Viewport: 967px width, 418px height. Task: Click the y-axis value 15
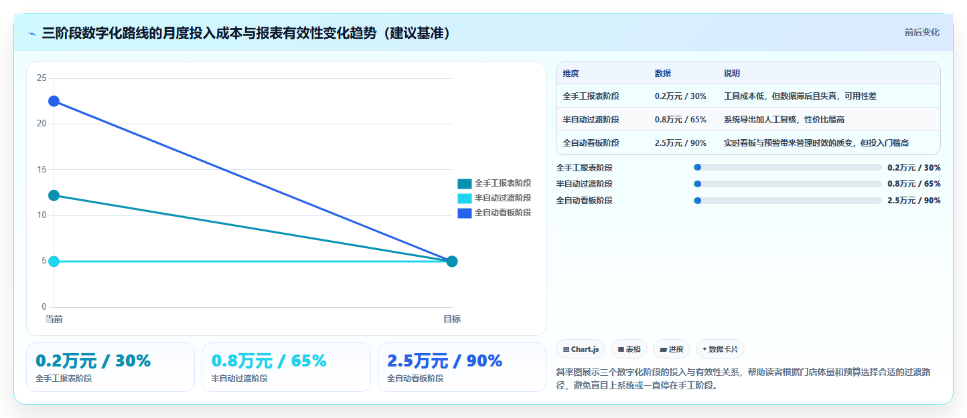tap(42, 169)
